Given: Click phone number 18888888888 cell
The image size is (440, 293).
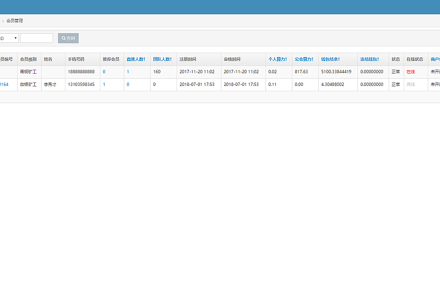Looking at the screenshot, I should pos(81,72).
